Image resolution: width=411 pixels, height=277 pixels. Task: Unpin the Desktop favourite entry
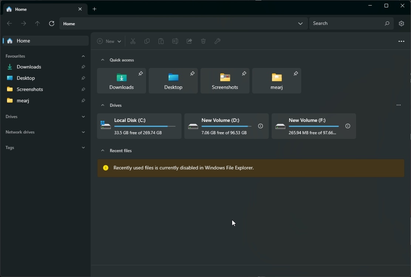click(84, 78)
